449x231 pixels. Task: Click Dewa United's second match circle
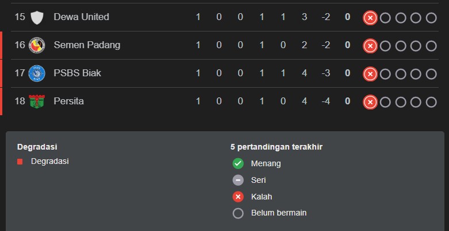pos(385,18)
